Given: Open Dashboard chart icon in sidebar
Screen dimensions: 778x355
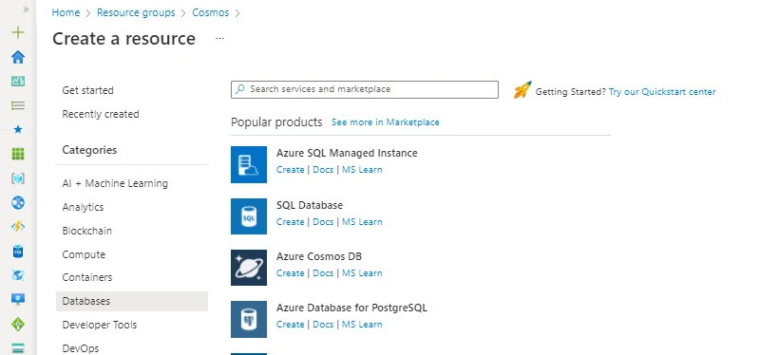Looking at the screenshot, I should tap(18, 81).
